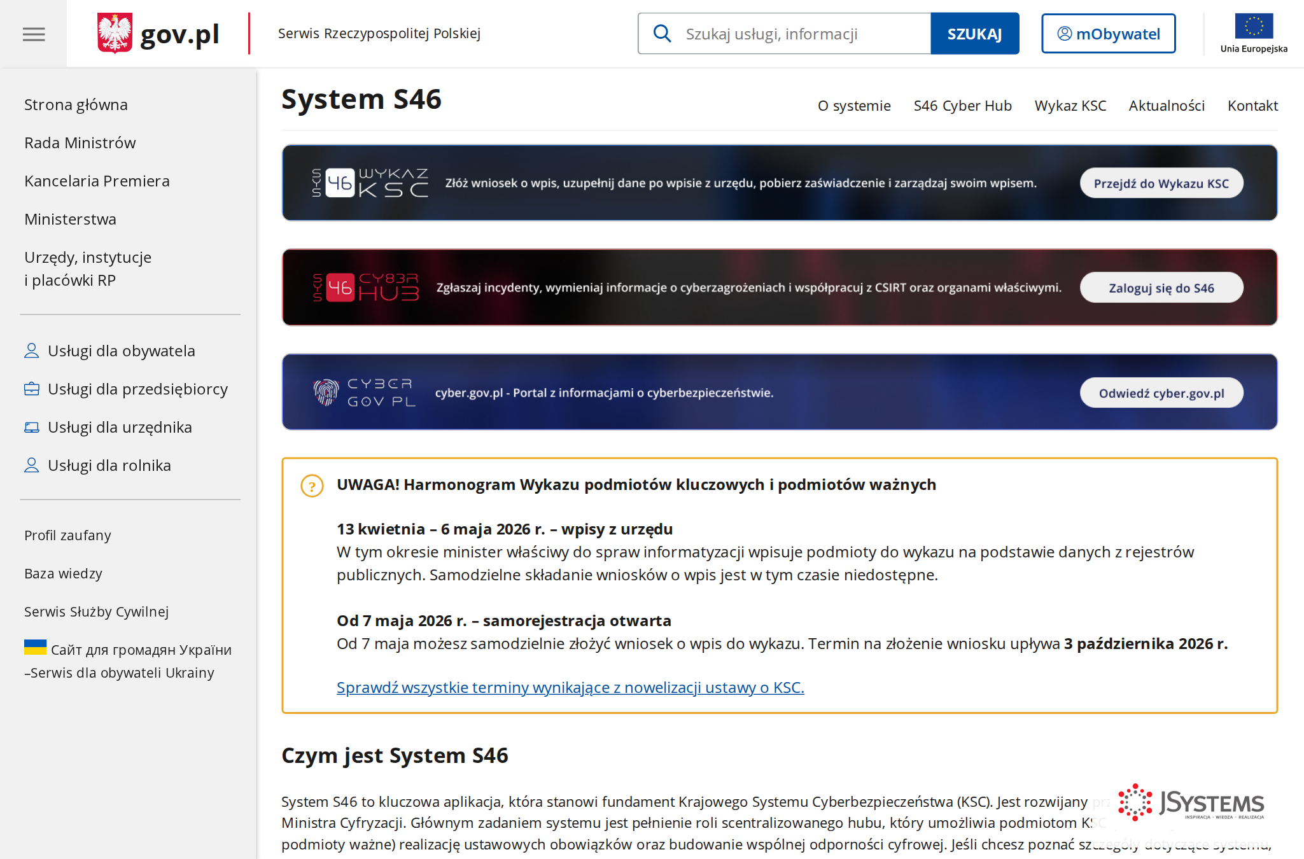
Task: Open Usługi dla przedsiębiorcy link
Action: click(x=126, y=389)
